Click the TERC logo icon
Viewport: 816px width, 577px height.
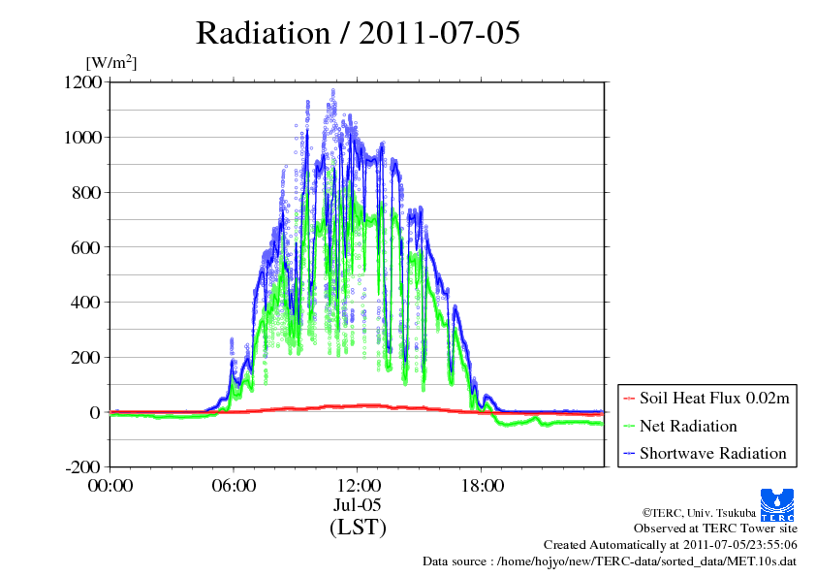point(777,504)
